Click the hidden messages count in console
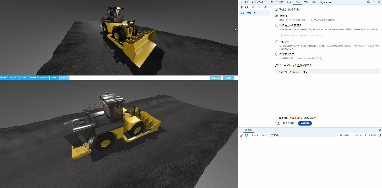 [370, 135]
